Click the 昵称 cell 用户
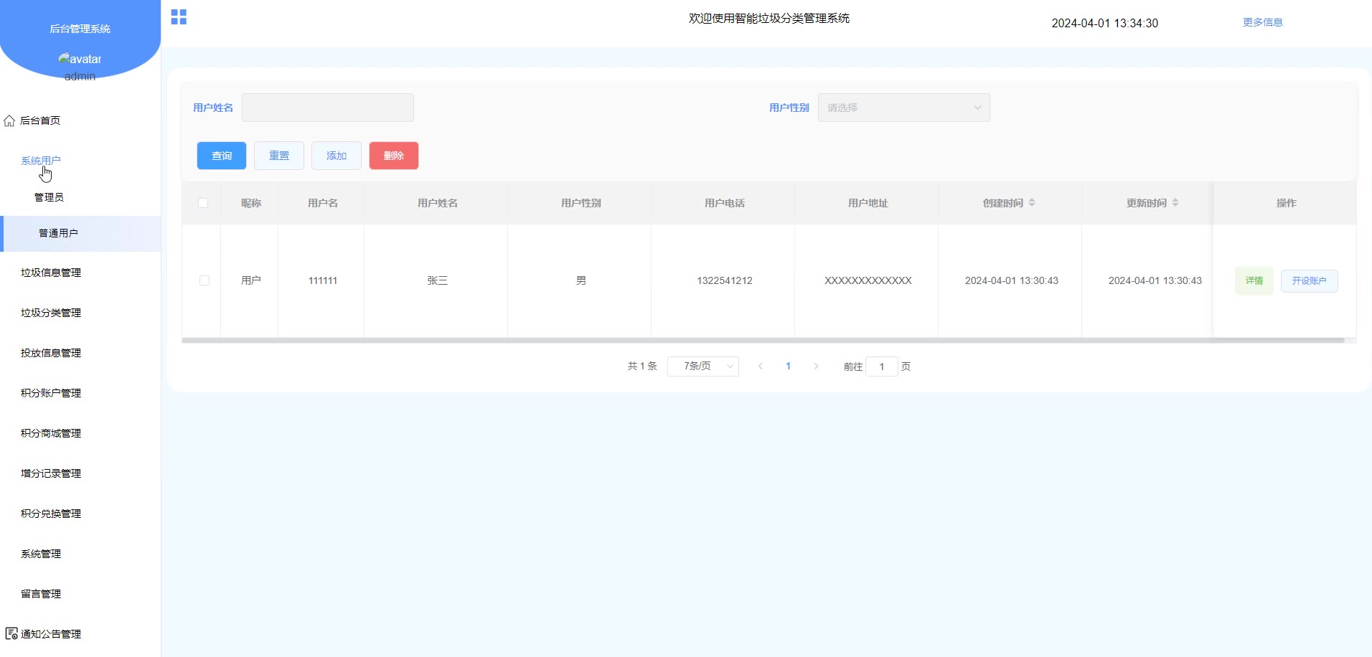 pyautogui.click(x=251, y=280)
